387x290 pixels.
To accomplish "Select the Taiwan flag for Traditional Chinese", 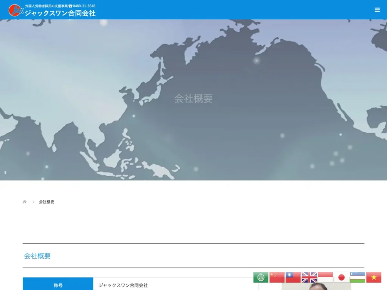I will [x=293, y=277].
